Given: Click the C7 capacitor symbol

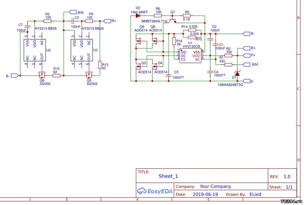Looking at the screenshot, I should (28, 26).
